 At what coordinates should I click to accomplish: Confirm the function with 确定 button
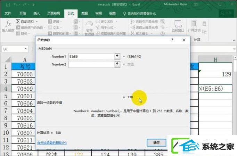156,142
